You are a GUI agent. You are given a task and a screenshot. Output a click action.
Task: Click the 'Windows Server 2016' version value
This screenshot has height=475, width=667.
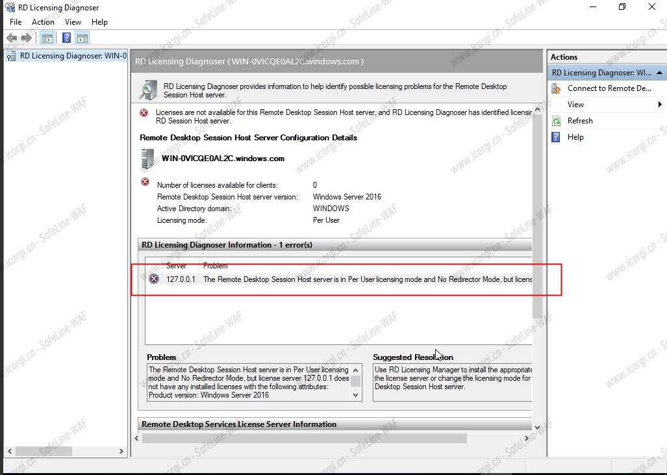point(347,197)
